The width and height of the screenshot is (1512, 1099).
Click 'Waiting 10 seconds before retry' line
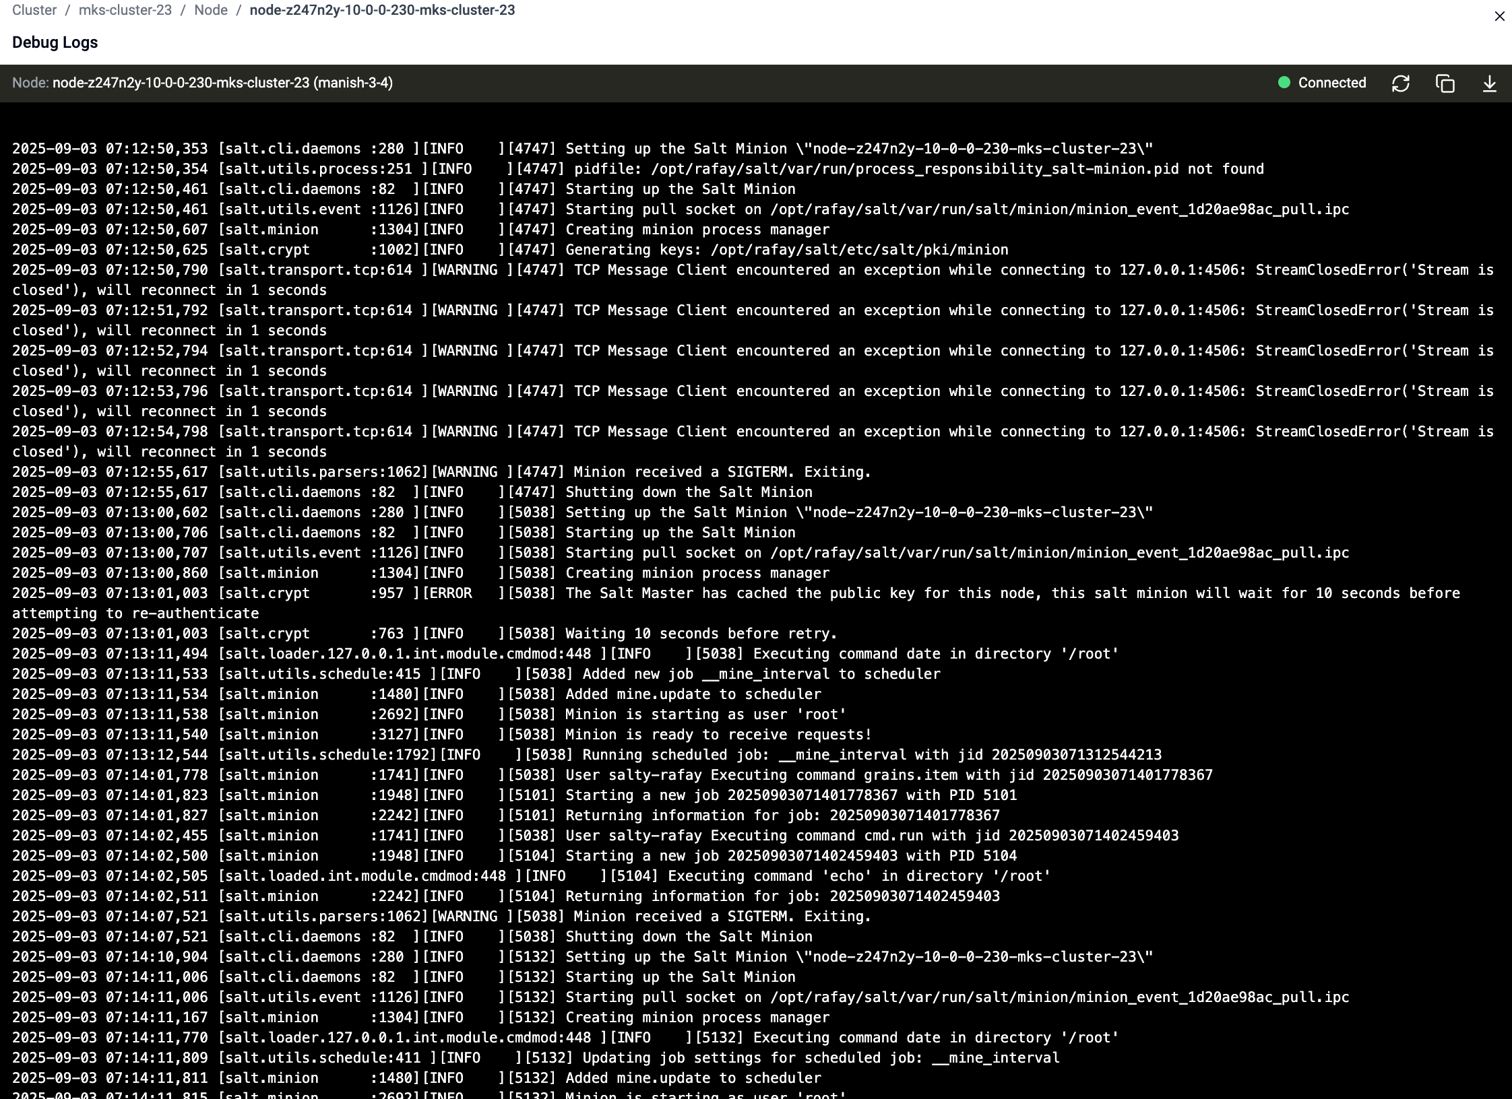pos(701,634)
